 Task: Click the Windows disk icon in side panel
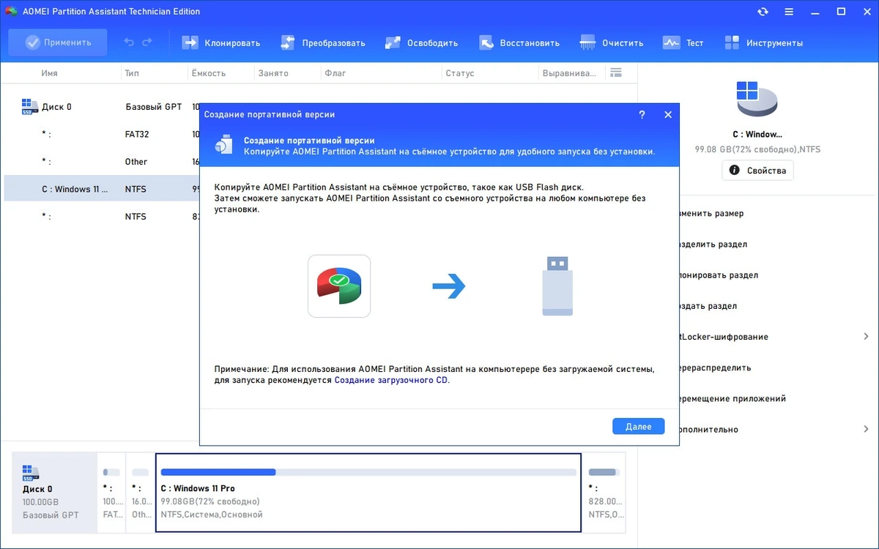tap(757, 99)
